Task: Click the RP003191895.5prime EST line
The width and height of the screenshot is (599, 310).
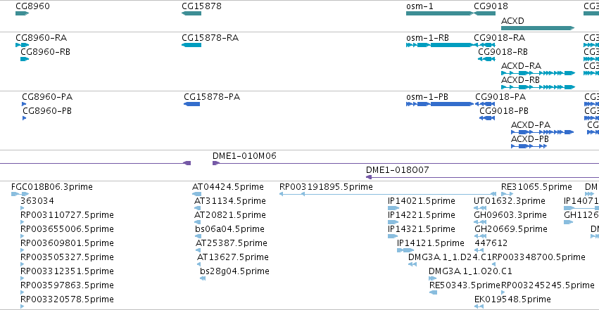Action: click(x=388, y=194)
